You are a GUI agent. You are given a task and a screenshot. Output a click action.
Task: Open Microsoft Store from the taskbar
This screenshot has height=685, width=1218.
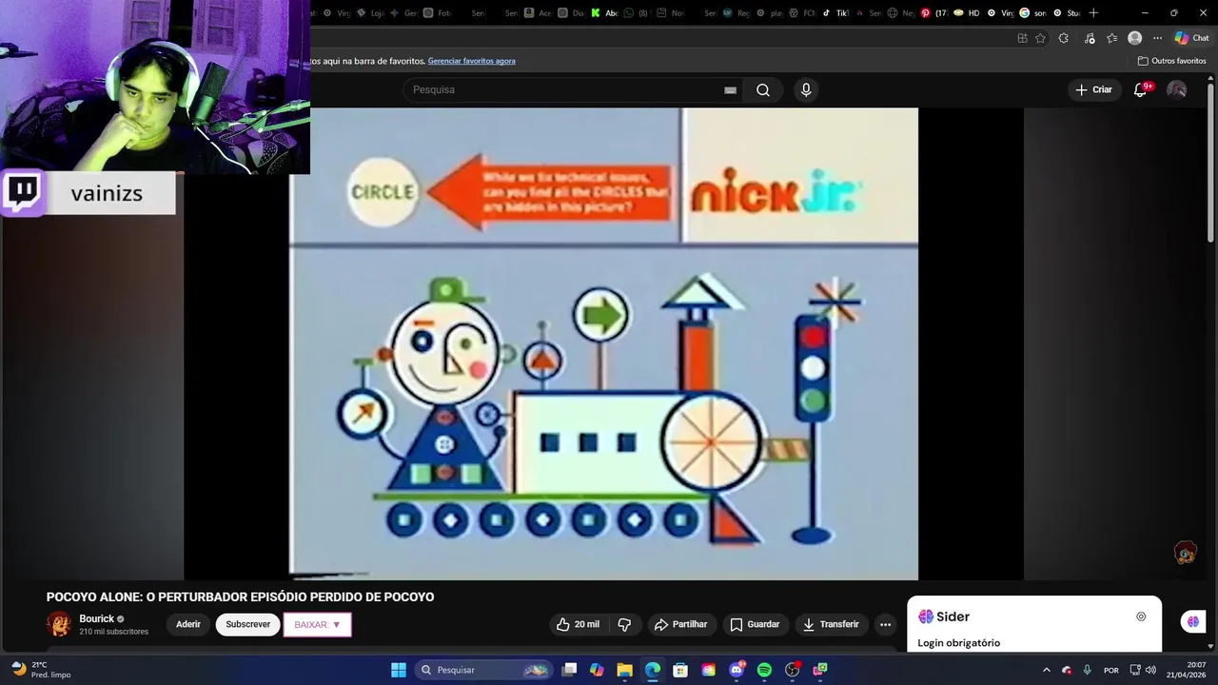680,670
